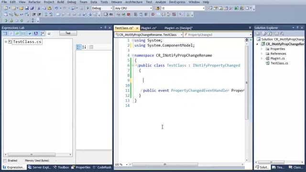Viewport: 306px width, 172px height.
Task: Click the brackets icon in Expressions Lab
Action: click(x=23, y=33)
